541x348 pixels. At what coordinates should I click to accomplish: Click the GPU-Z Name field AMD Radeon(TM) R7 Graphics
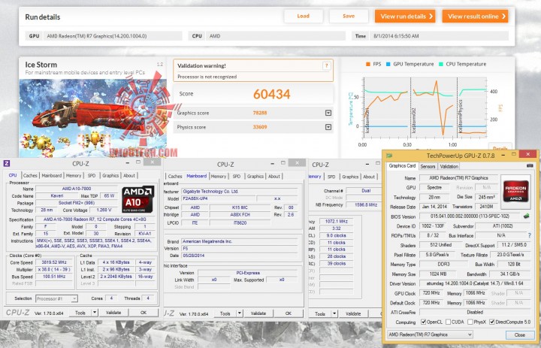tap(458, 178)
